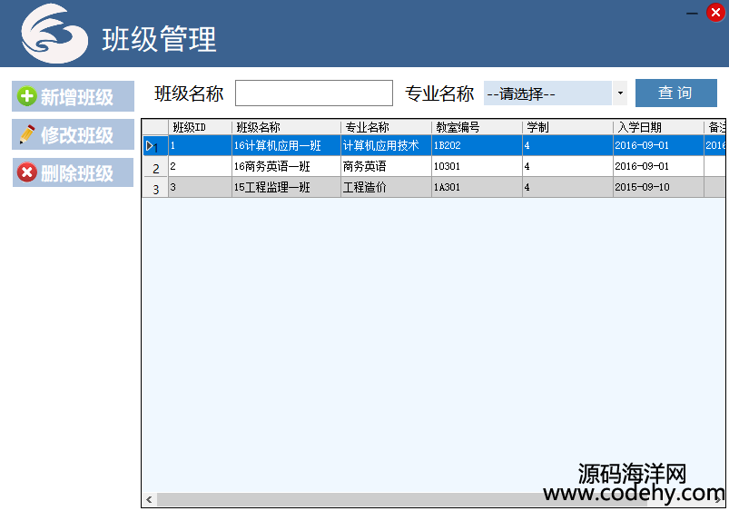Click the red X delete-class icon

click(27, 172)
